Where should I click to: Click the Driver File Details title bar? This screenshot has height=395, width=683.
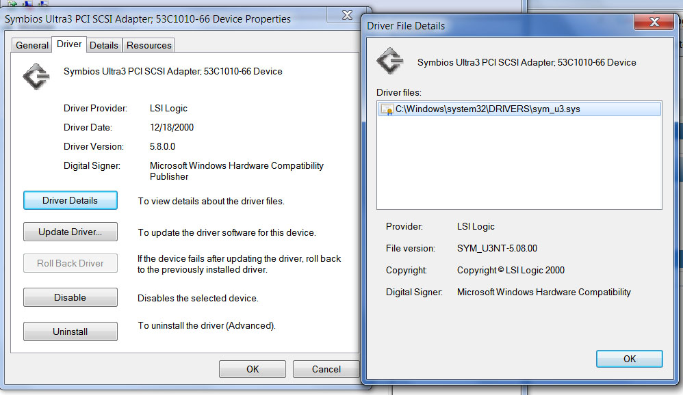[x=499, y=26]
